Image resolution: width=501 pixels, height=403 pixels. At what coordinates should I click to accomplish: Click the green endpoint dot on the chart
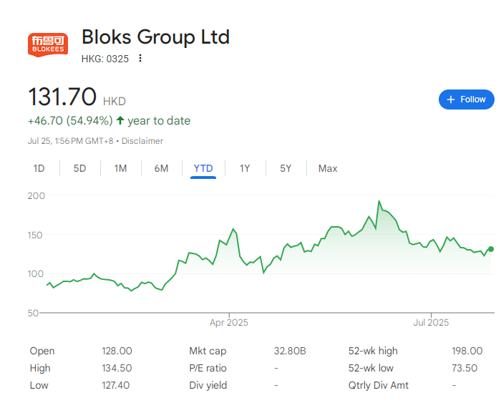(x=491, y=249)
